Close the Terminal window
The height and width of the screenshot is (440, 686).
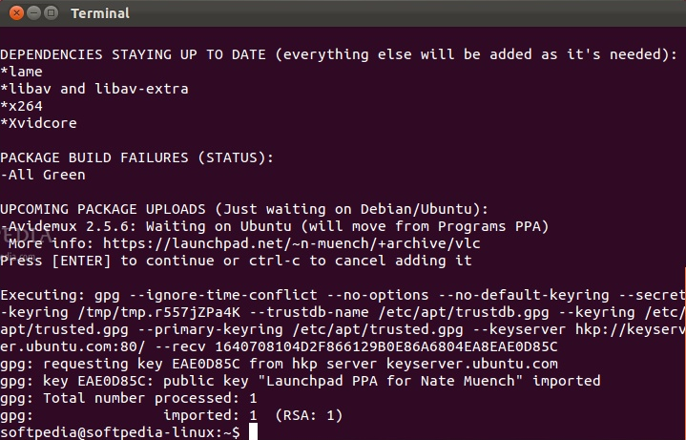(x=16, y=13)
